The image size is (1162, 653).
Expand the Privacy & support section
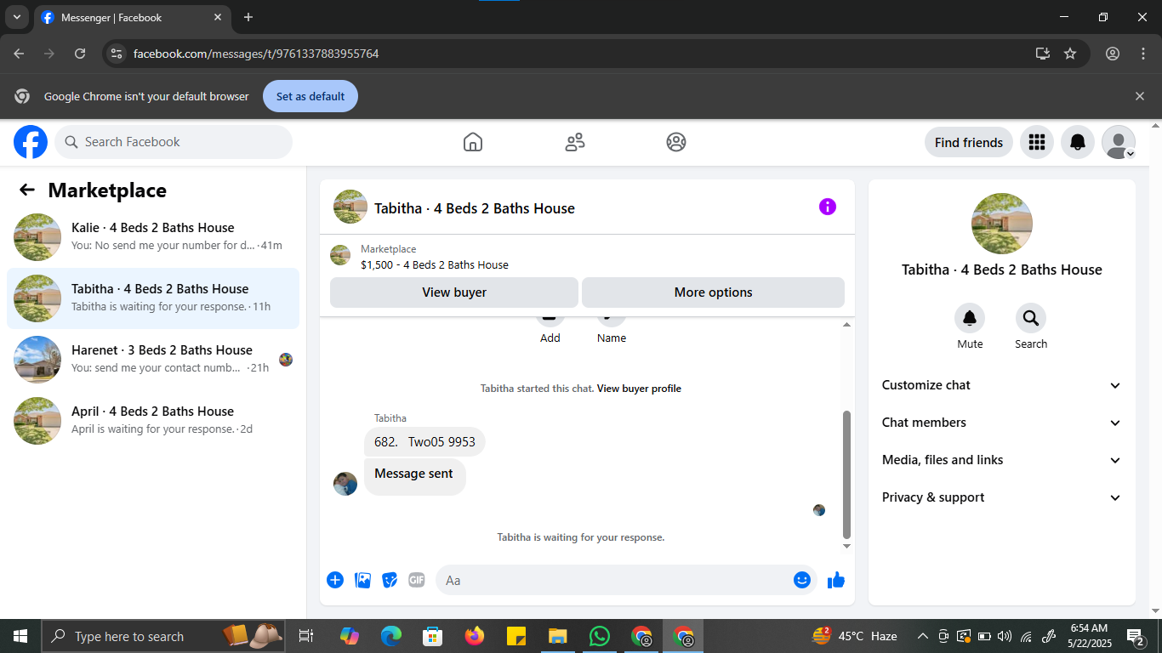tap(1002, 497)
